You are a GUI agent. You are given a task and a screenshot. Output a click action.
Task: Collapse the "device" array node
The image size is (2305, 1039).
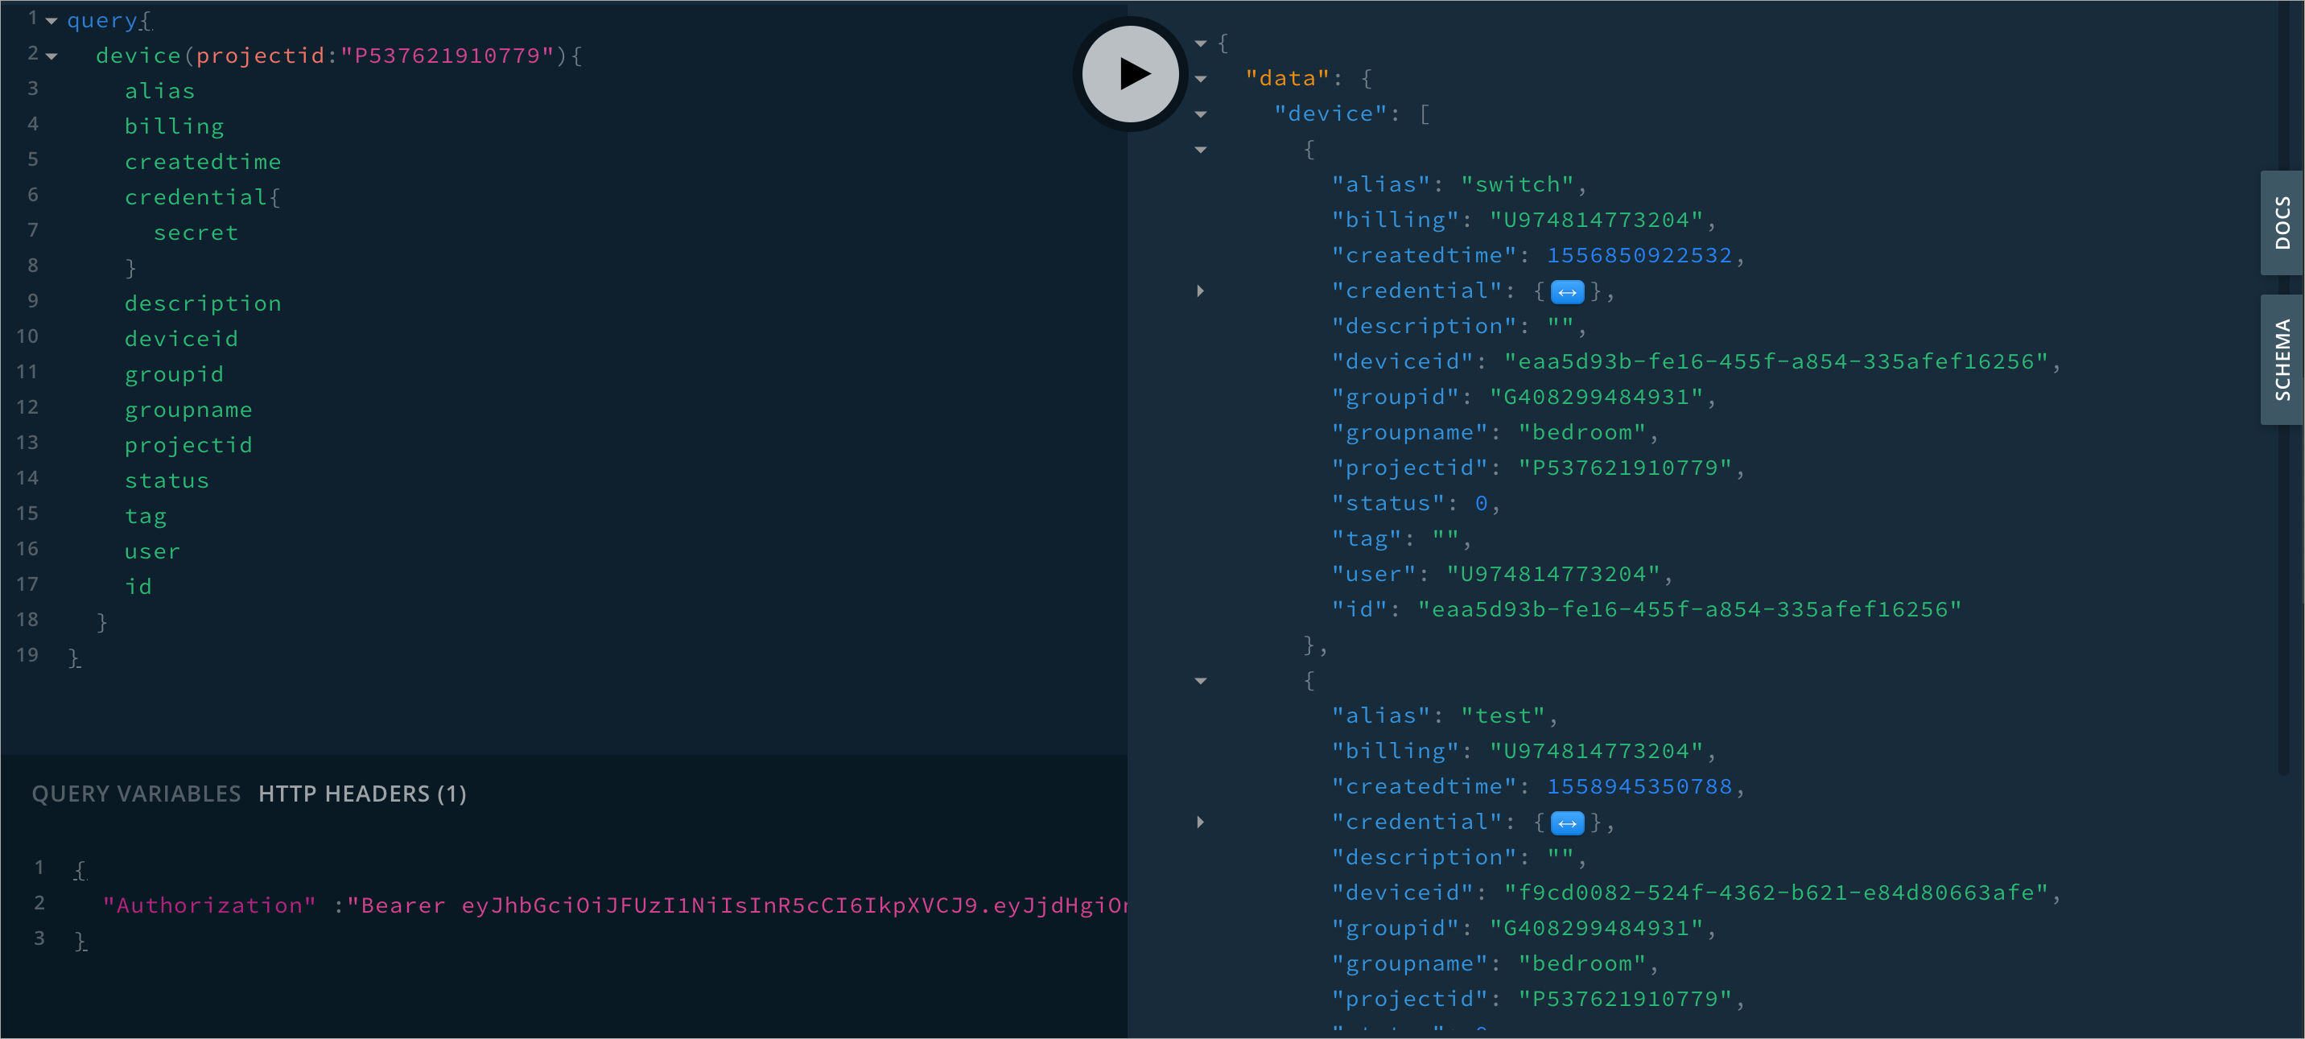click(x=1201, y=114)
